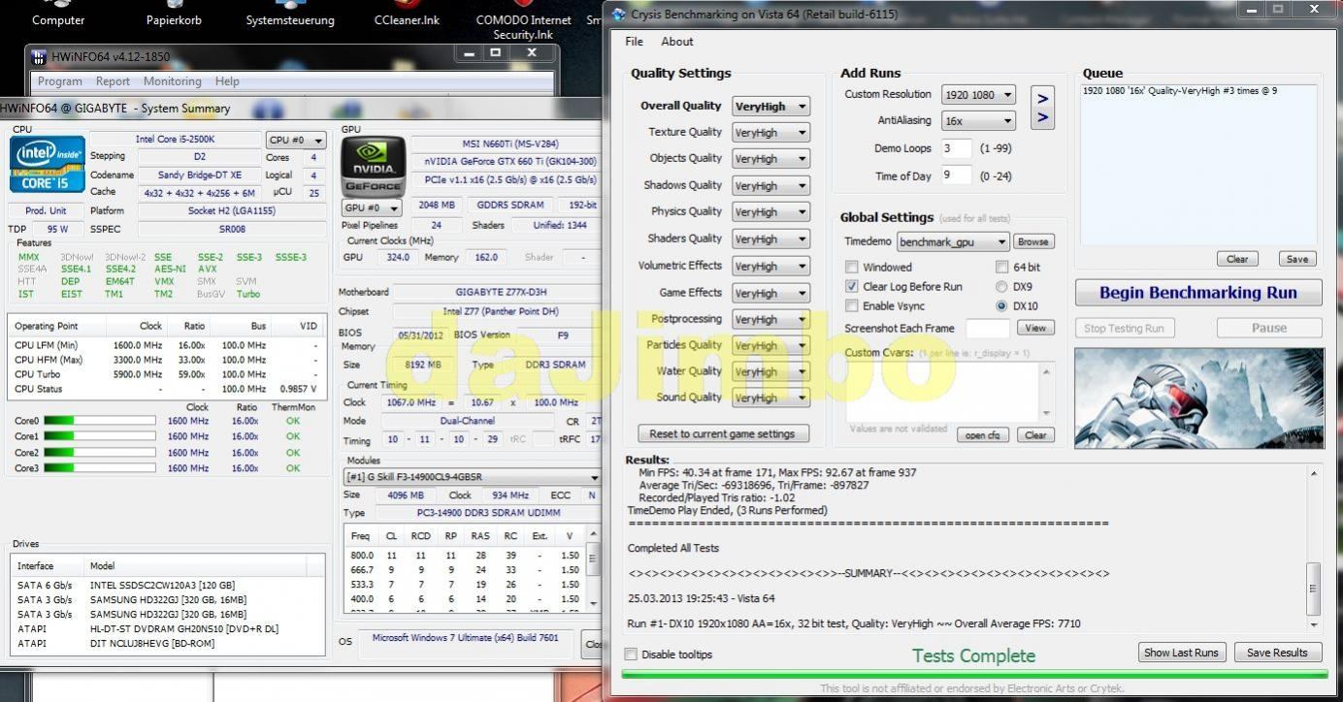
Task: Open the Physics Quality dropdown
Action: [x=770, y=212]
